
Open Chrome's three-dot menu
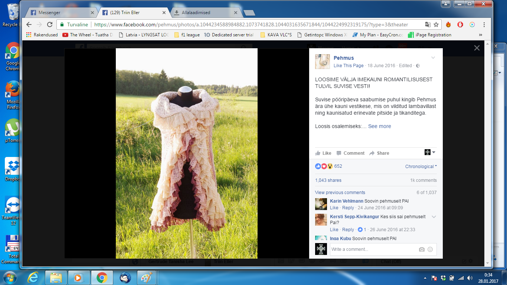[484, 24]
